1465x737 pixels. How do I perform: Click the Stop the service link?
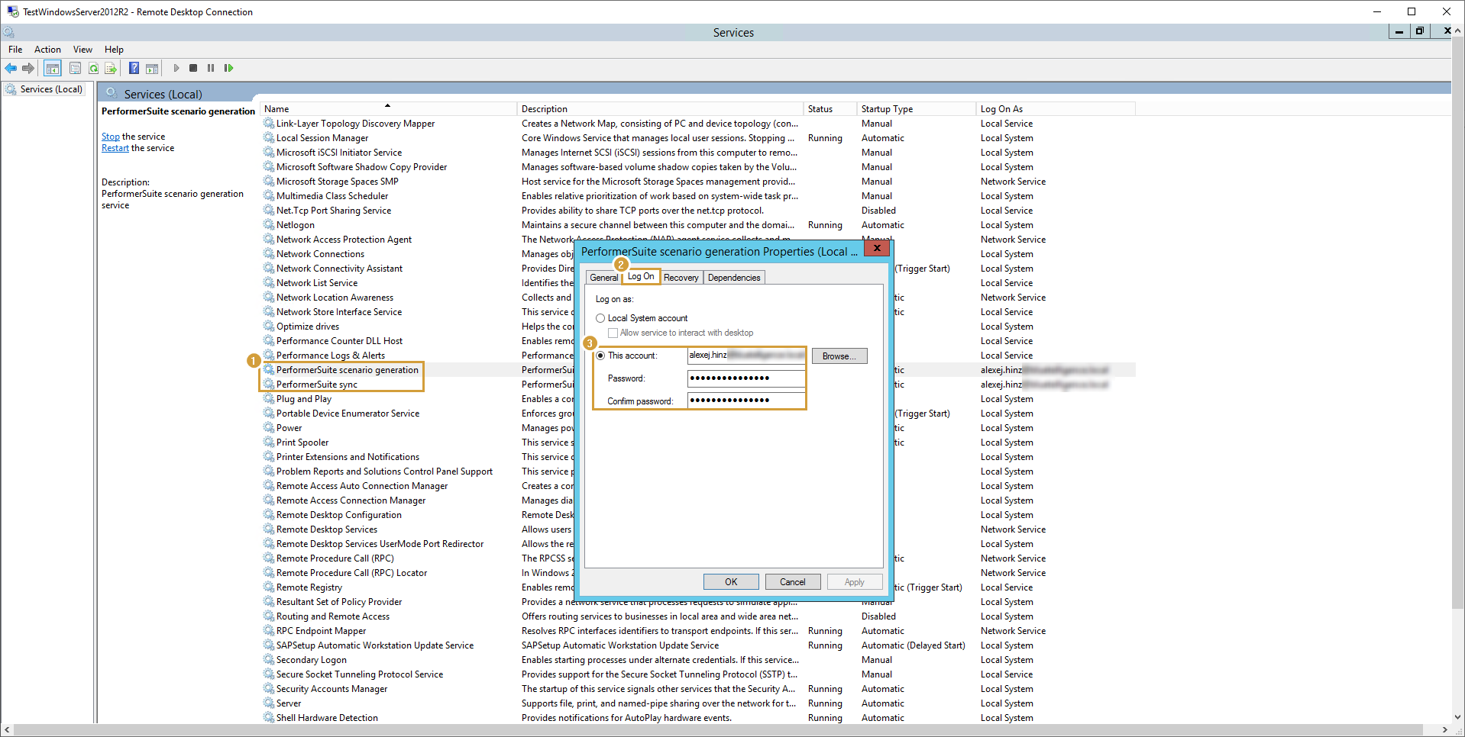(x=111, y=137)
